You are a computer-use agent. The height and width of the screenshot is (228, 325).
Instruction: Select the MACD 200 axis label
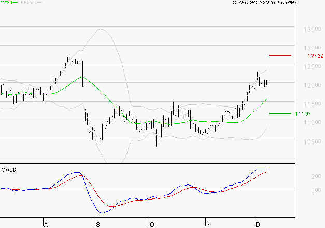[316, 176]
